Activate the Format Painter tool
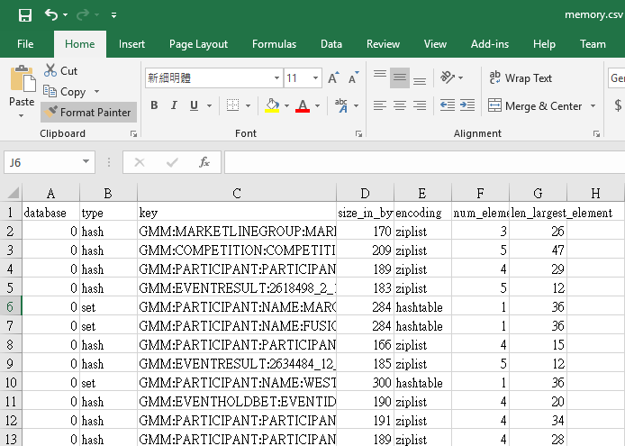625x446 pixels. (88, 113)
